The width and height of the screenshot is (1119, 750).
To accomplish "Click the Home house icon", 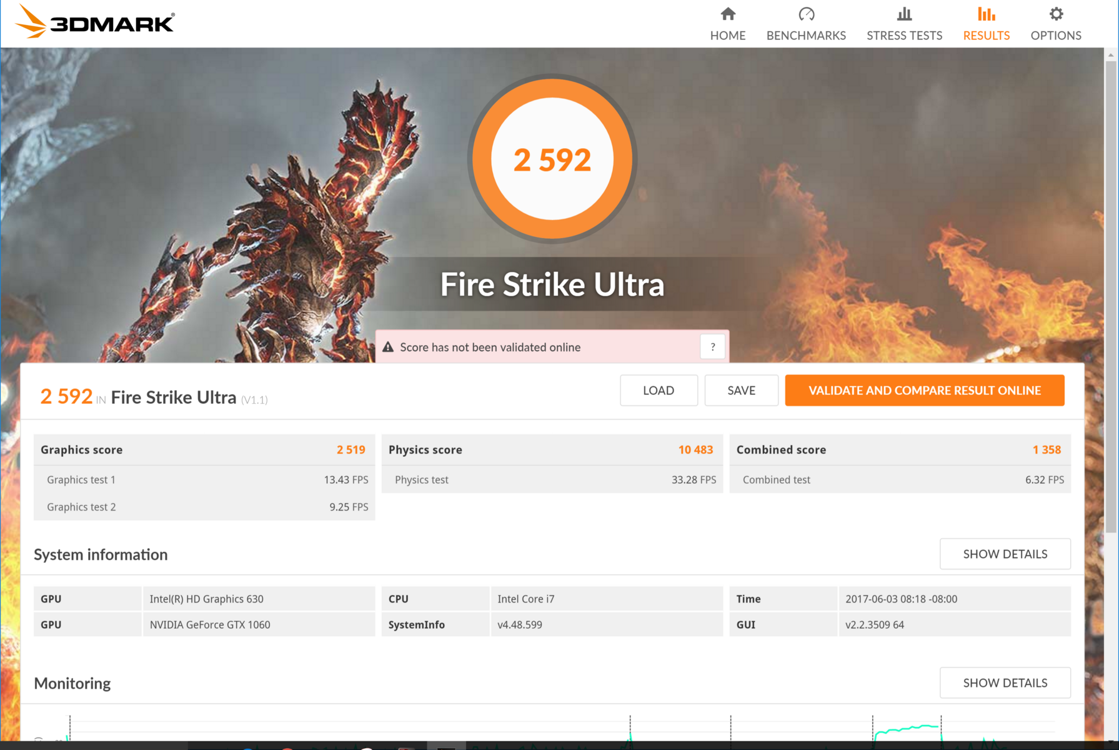I will (728, 14).
